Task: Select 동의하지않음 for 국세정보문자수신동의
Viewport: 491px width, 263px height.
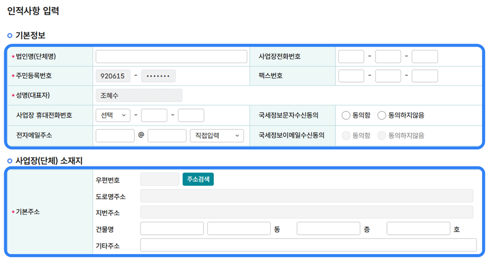Action: click(x=382, y=115)
